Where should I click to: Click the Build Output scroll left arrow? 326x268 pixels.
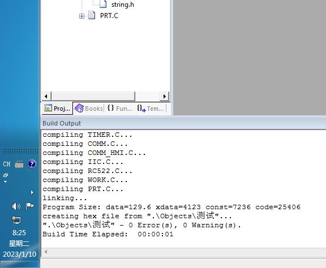pyautogui.click(x=46, y=252)
